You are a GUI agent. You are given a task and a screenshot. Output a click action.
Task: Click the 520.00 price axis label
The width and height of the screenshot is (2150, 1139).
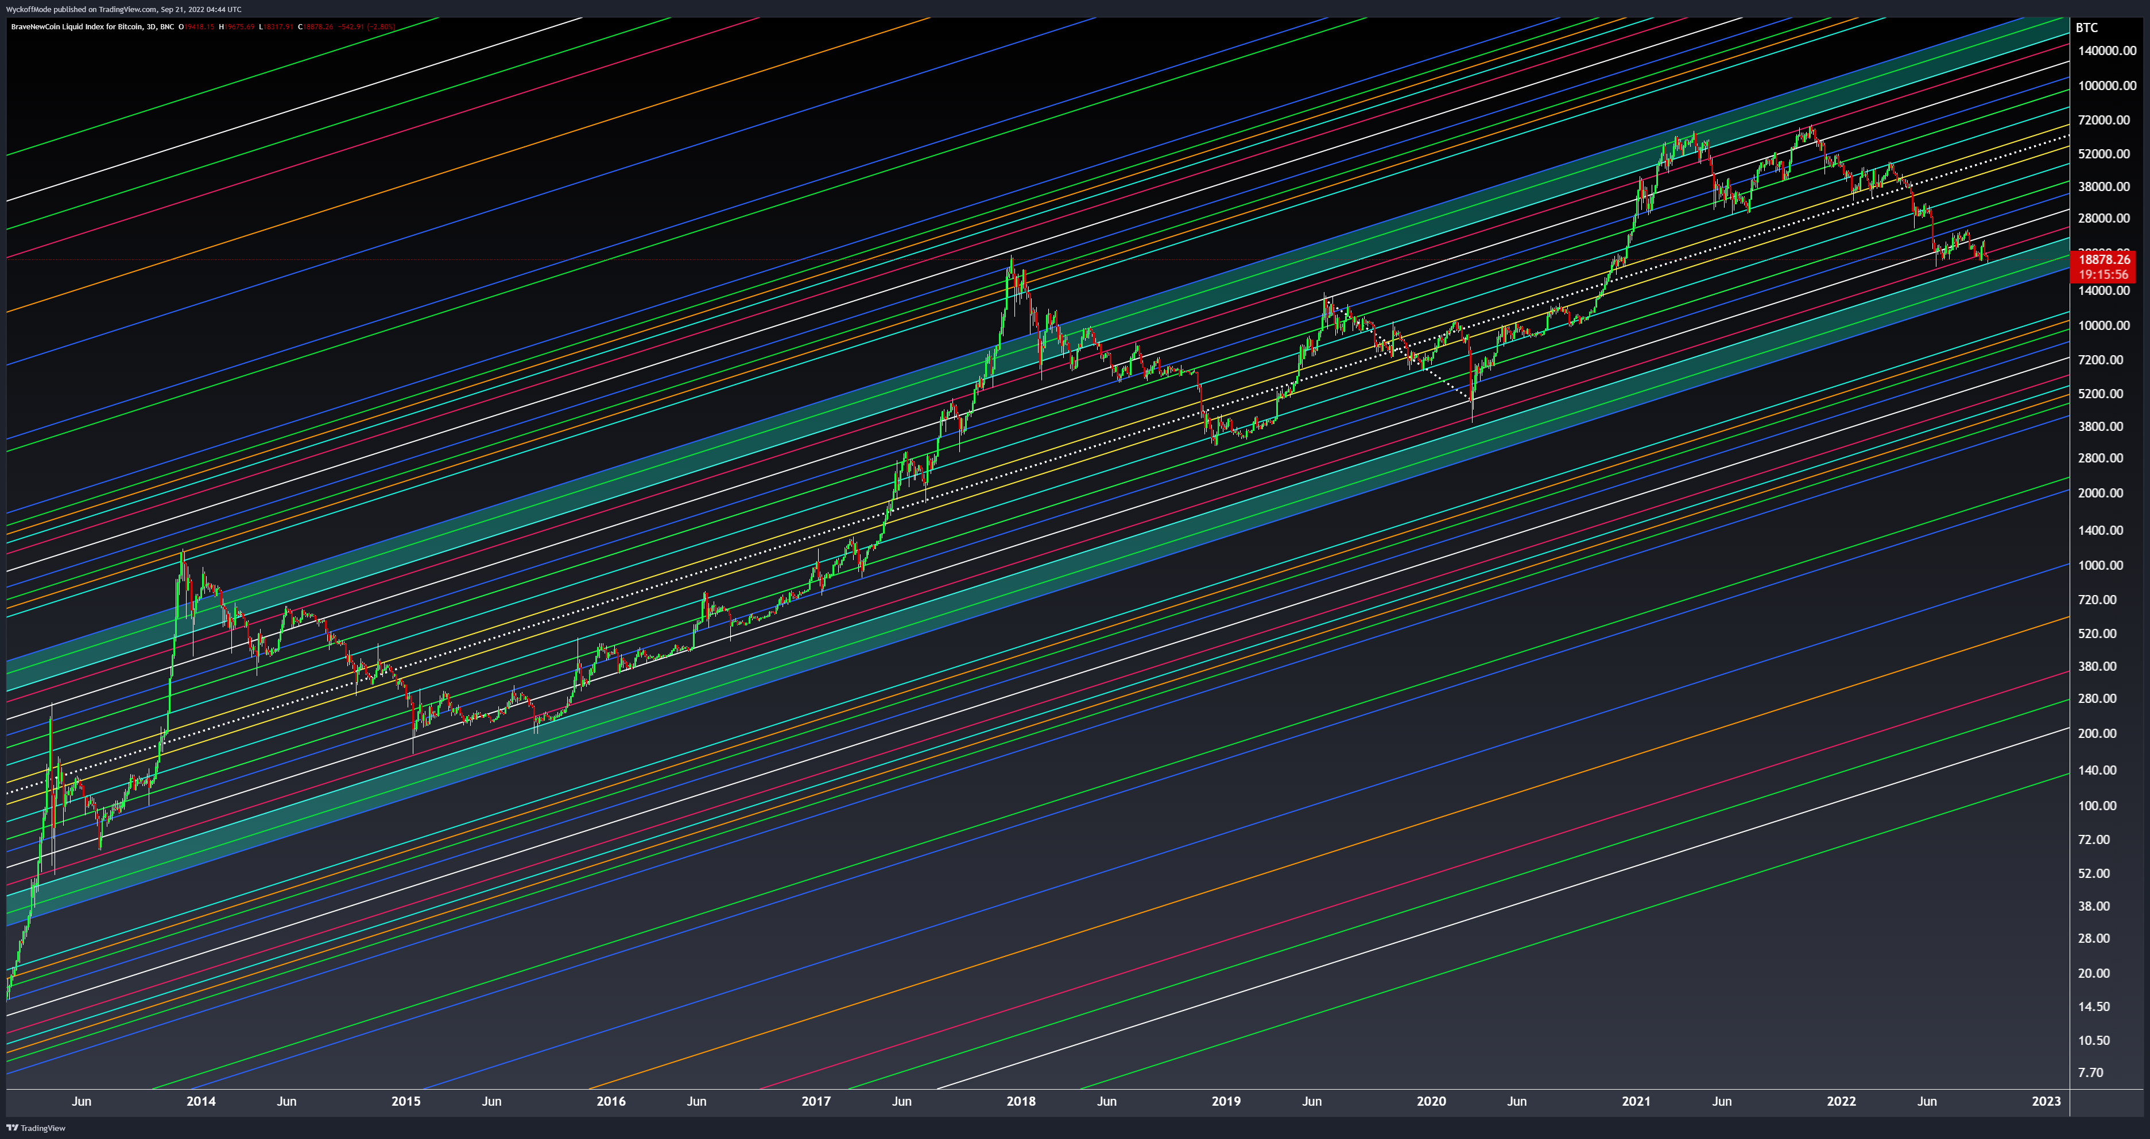click(2097, 633)
